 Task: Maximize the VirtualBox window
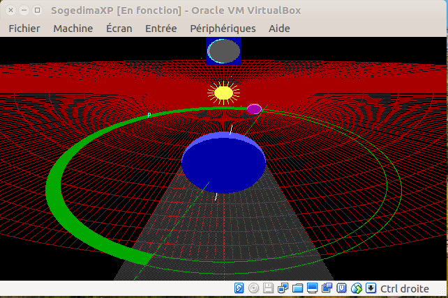click(37, 10)
